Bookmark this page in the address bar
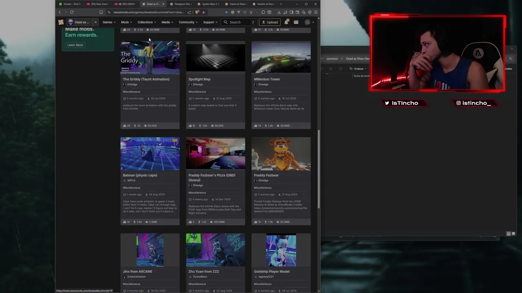Image resolution: width=522 pixels, height=293 pixels. point(101,12)
